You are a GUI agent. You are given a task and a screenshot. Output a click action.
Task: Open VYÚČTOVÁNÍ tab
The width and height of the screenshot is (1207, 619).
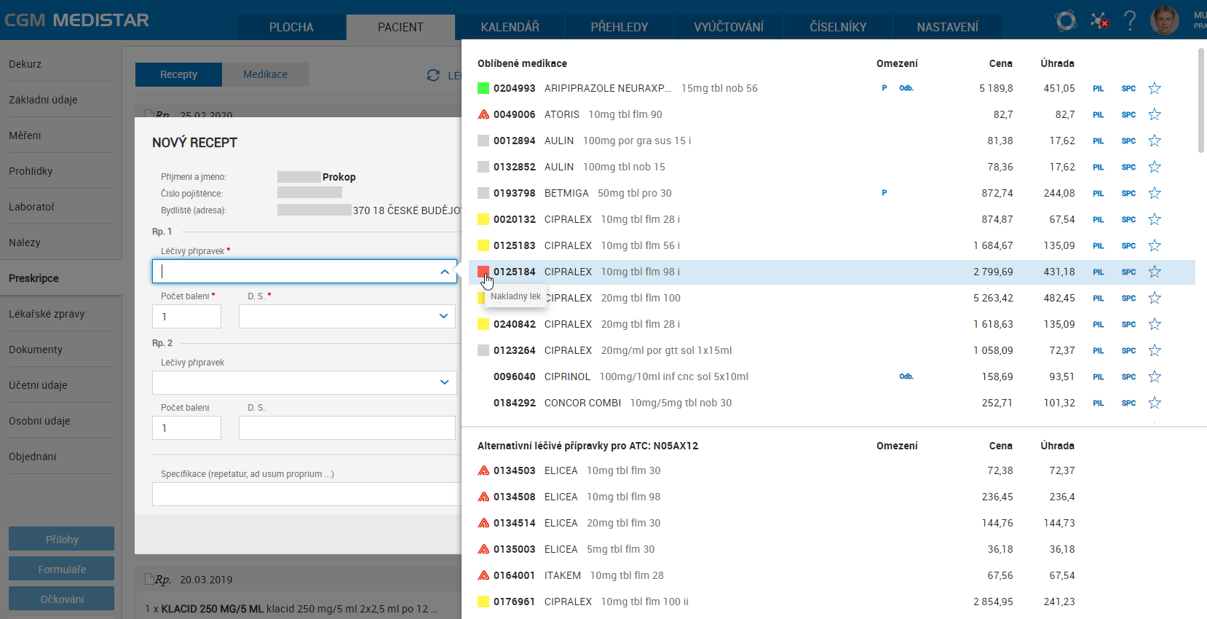(729, 27)
